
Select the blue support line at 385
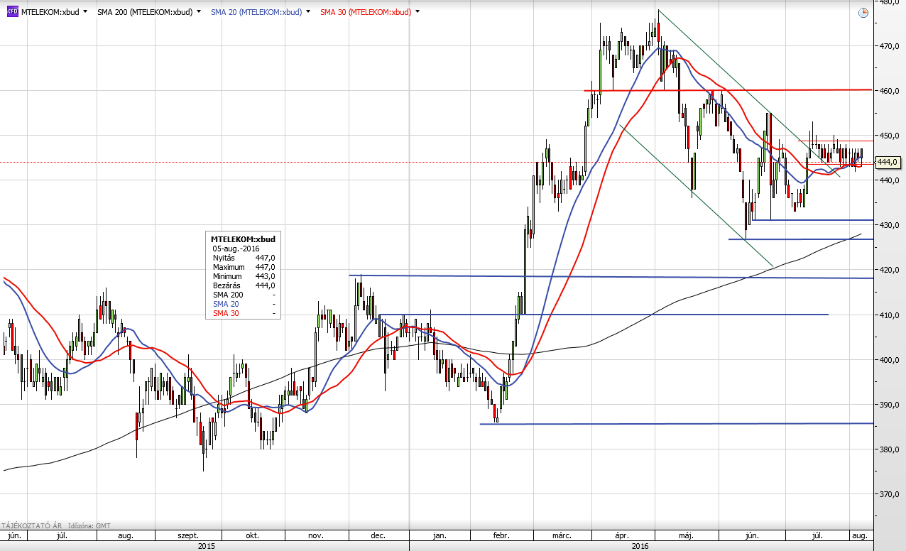pyautogui.click(x=676, y=424)
